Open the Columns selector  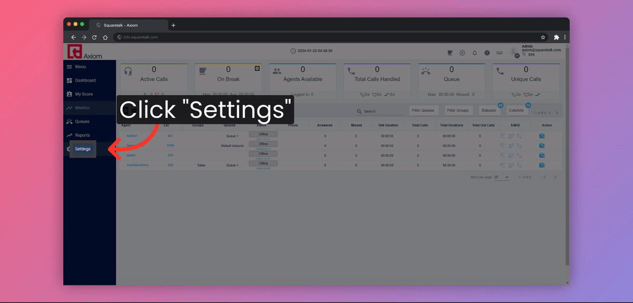[x=516, y=110]
